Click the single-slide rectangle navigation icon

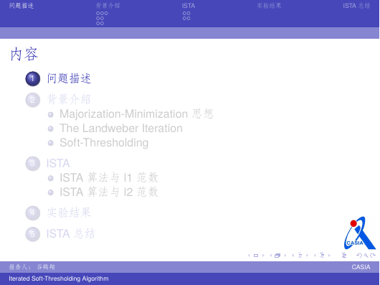[256, 256]
